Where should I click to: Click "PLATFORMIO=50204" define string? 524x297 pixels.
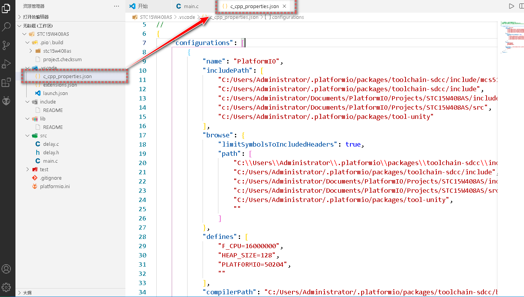252,264
